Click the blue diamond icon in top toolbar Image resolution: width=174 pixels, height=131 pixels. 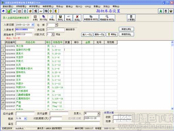click(x=4, y=11)
